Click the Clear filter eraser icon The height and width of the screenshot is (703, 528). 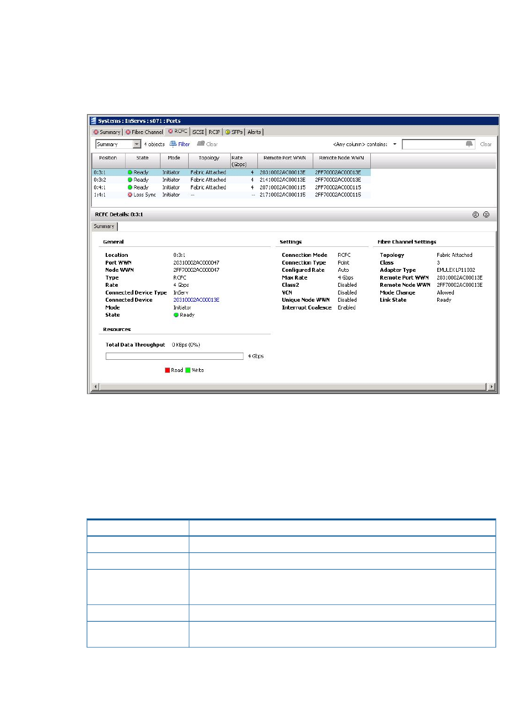(x=201, y=144)
